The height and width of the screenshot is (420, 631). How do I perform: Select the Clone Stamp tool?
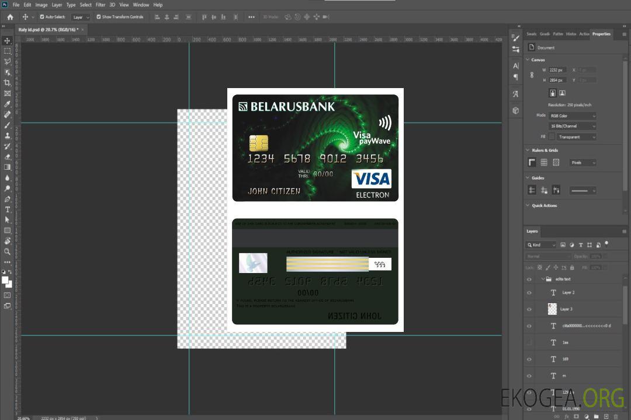pos(7,136)
